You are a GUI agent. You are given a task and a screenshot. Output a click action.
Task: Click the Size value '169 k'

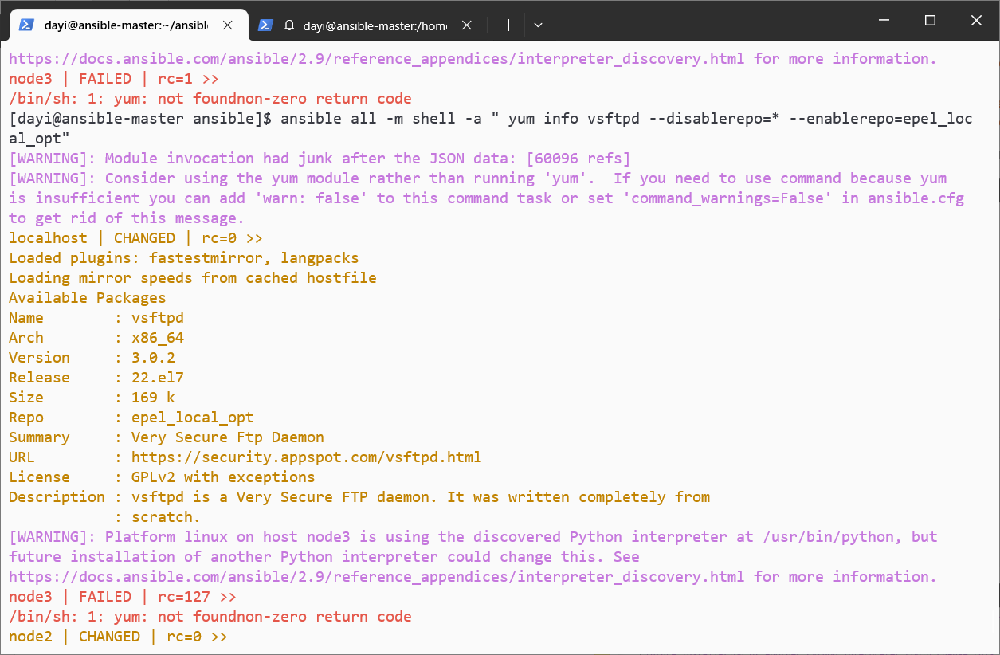153,398
